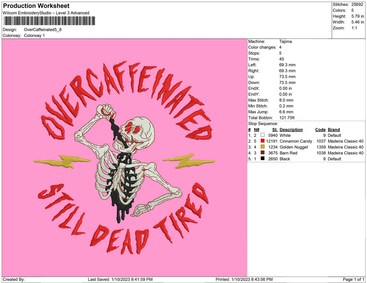Click the Barn Red color swatch
Image resolution: width=367 pixels, height=283 pixels.
[x=262, y=153]
